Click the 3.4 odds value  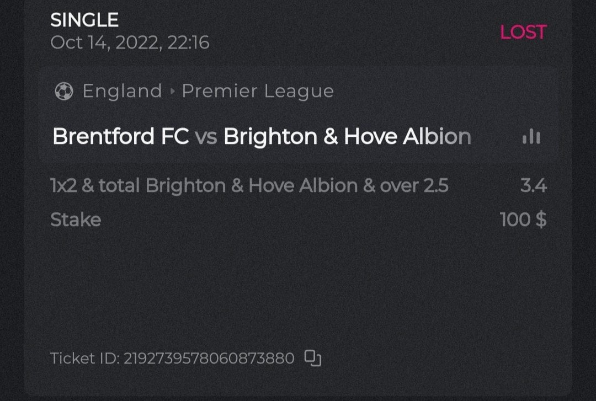533,186
